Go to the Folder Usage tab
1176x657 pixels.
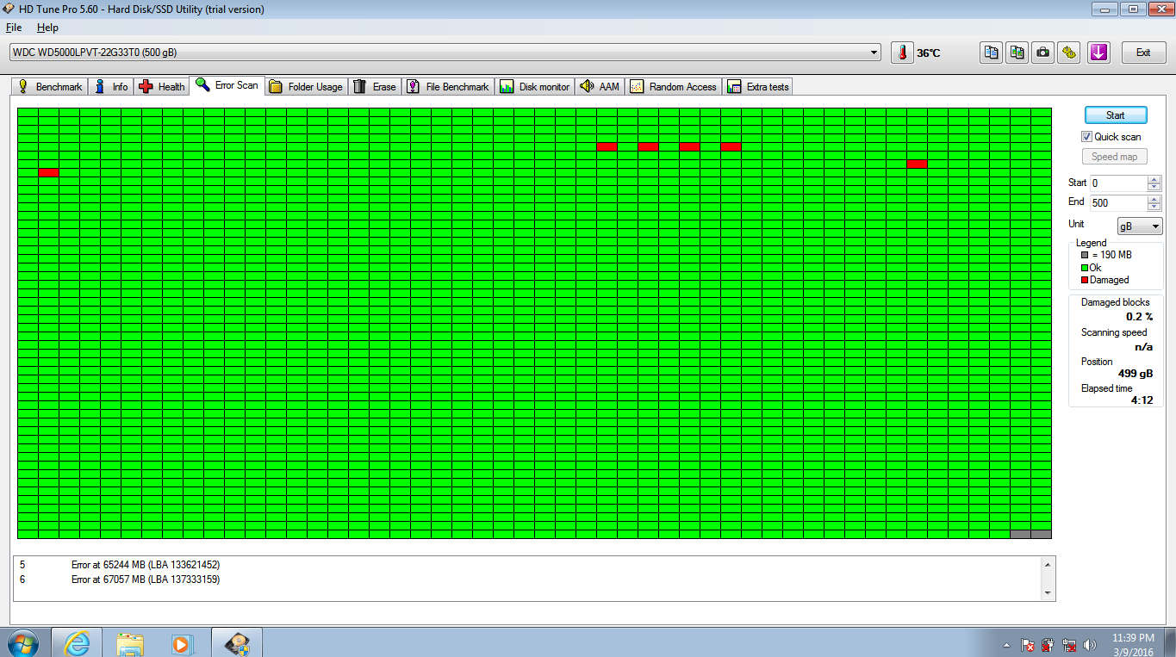[x=306, y=86]
